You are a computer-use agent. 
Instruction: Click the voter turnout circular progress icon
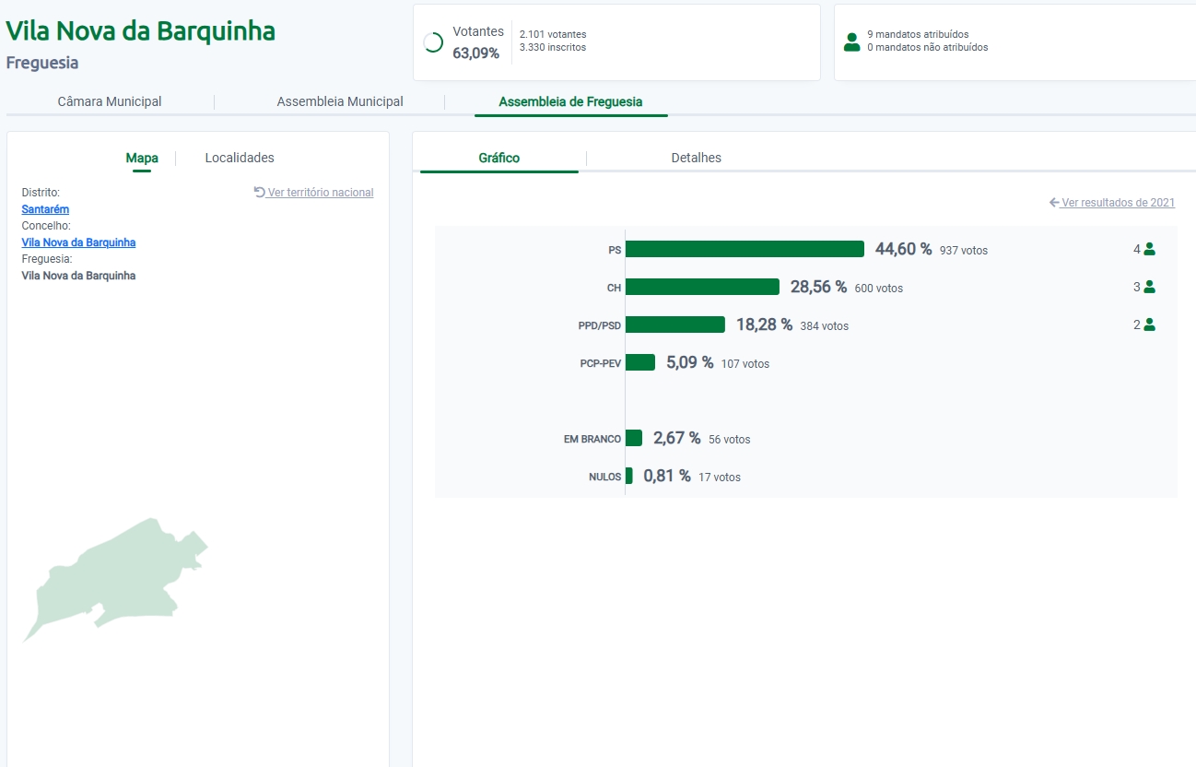tap(433, 42)
